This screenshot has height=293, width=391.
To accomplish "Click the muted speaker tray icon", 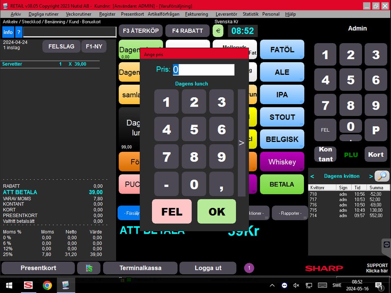I will (296, 285).
